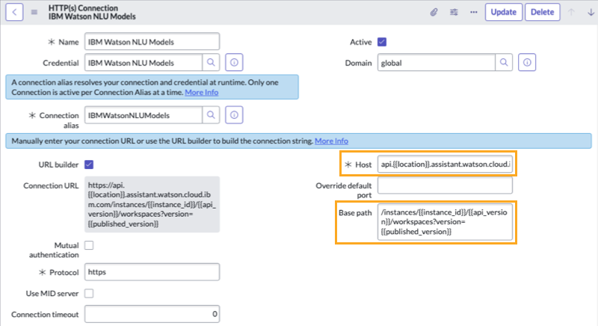Image resolution: width=598 pixels, height=326 pixels.
Task: Go back using the left chevron button
Action: click(14, 12)
